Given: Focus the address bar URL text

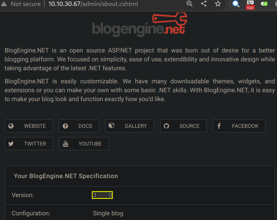Looking at the screenshot, I should pos(93,4).
